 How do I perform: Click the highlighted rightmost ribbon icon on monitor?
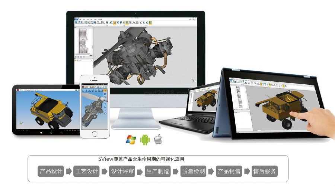(x=150, y=22)
